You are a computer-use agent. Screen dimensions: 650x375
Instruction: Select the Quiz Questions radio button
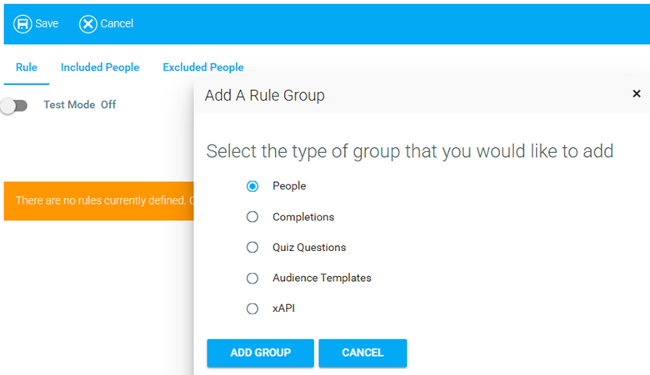click(252, 247)
